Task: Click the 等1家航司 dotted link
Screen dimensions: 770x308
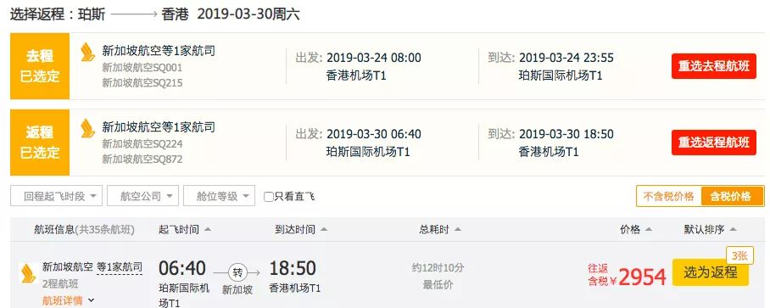Action: pos(120,267)
